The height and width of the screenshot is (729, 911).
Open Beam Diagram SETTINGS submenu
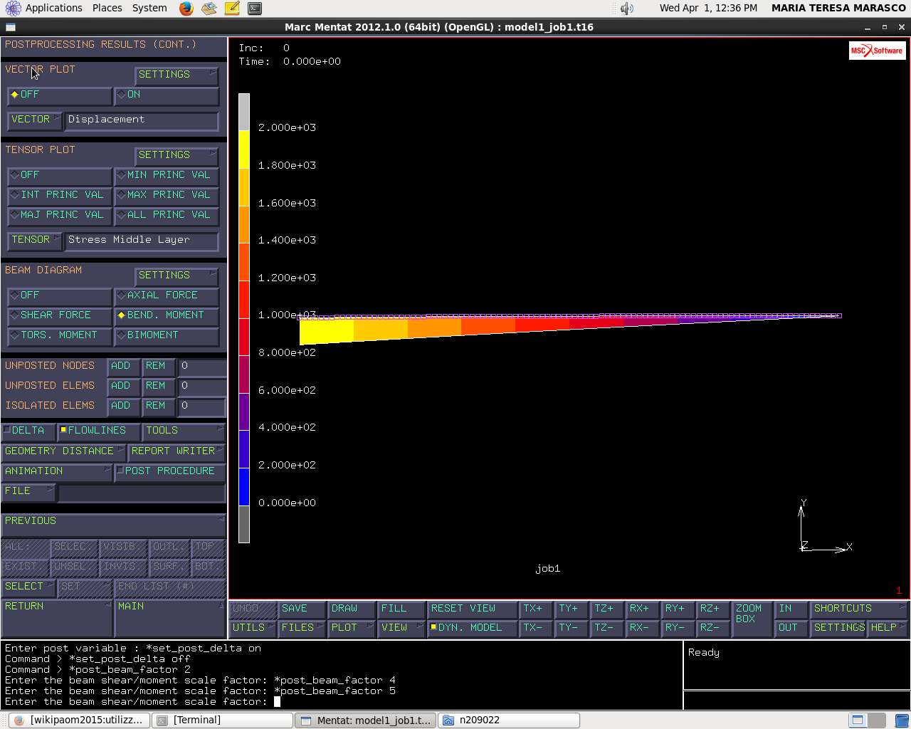(x=177, y=276)
